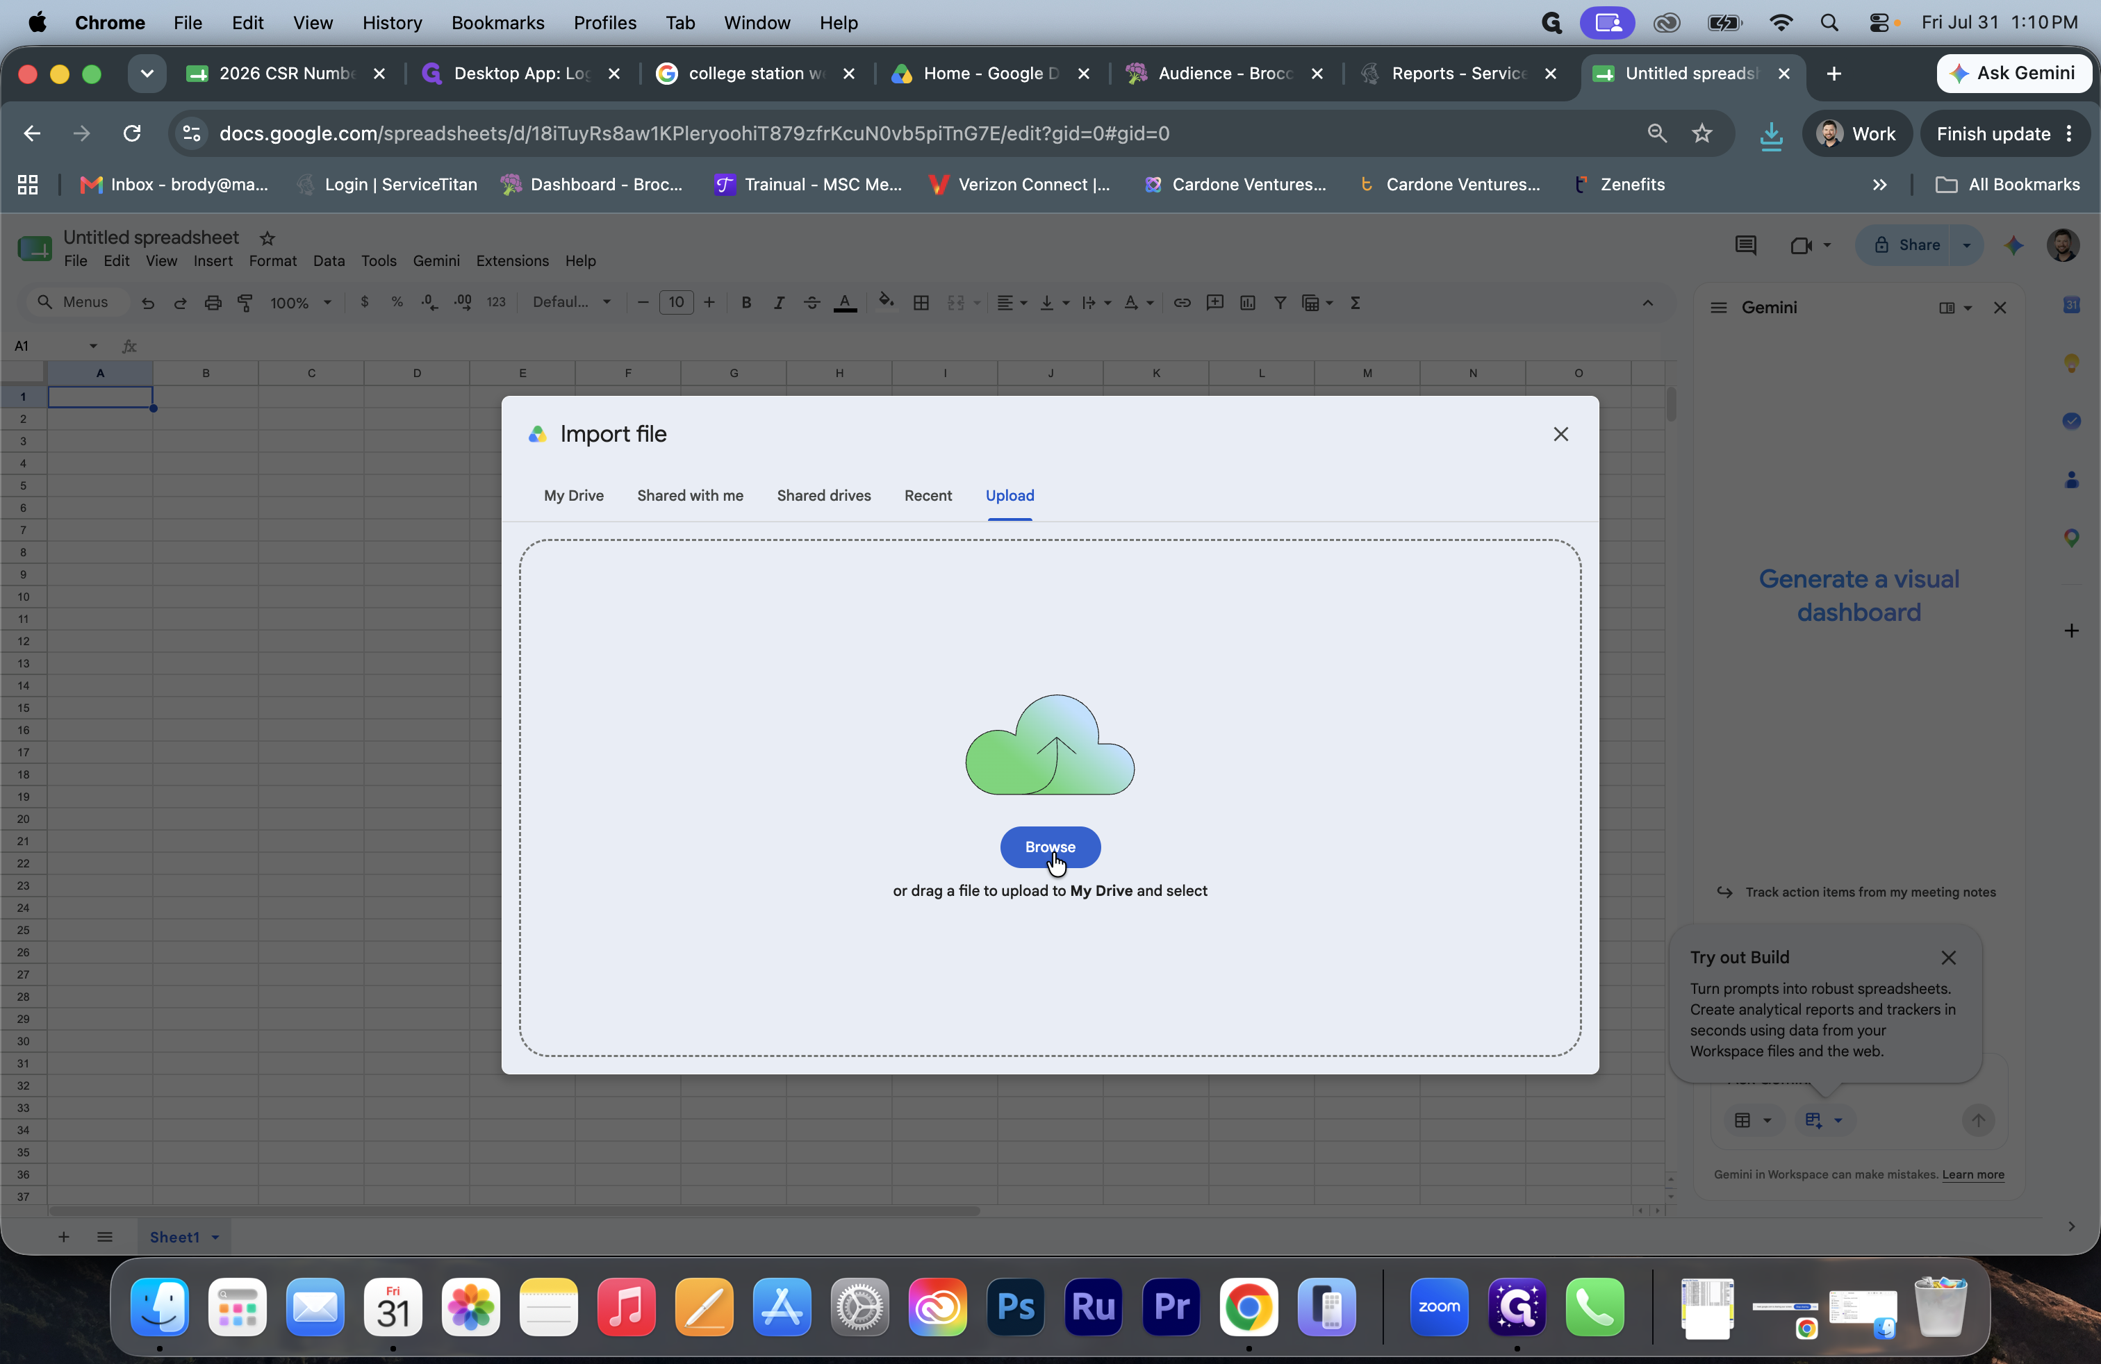The width and height of the screenshot is (2101, 1364).
Task: Open the zoom 100% dropdown
Action: click(300, 303)
